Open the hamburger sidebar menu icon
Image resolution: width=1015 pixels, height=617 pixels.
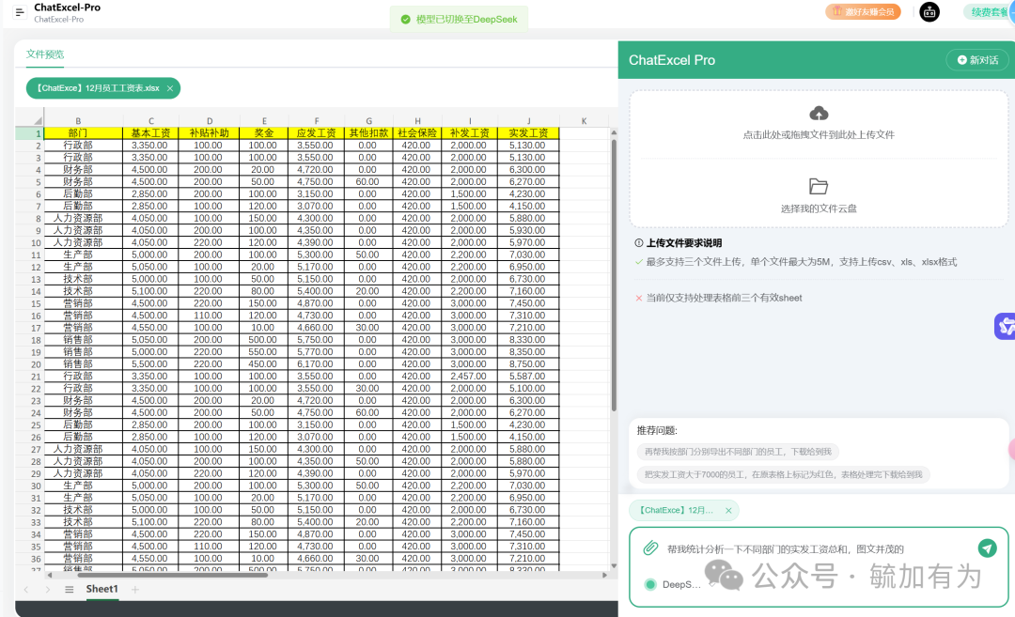pos(20,11)
